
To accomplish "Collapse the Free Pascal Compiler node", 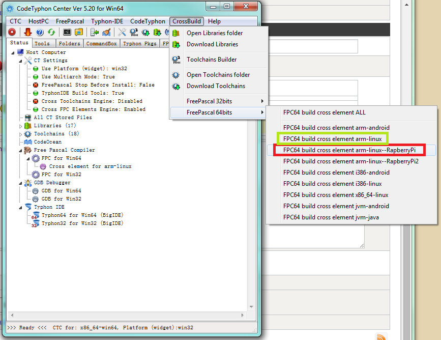I will tap(20, 151).
